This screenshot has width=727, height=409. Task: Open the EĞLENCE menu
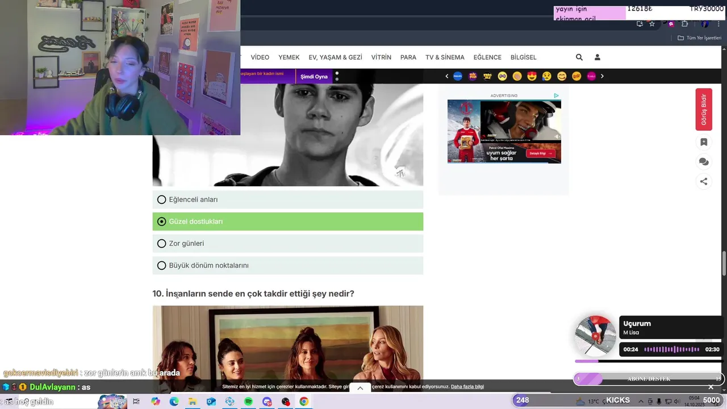[487, 57]
